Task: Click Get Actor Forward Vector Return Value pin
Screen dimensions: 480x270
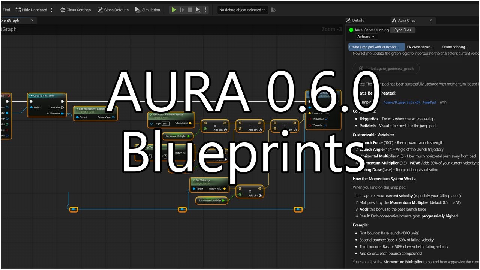Action: (x=190, y=123)
